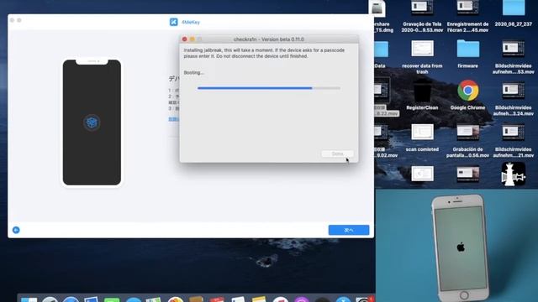538x302 pixels.
Task: Select the 2020_08_27_237 folder icon
Action: (x=514, y=8)
